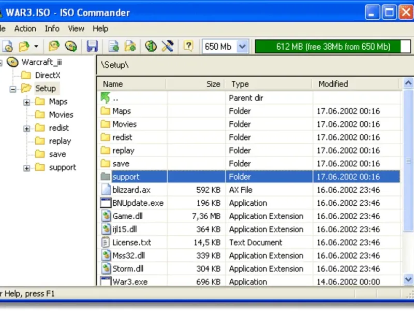
Task: Sort file list by Modified column
Action: click(356, 84)
